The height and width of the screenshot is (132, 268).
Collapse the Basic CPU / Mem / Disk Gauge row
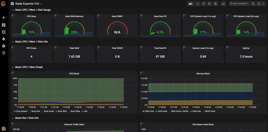tap(31, 10)
